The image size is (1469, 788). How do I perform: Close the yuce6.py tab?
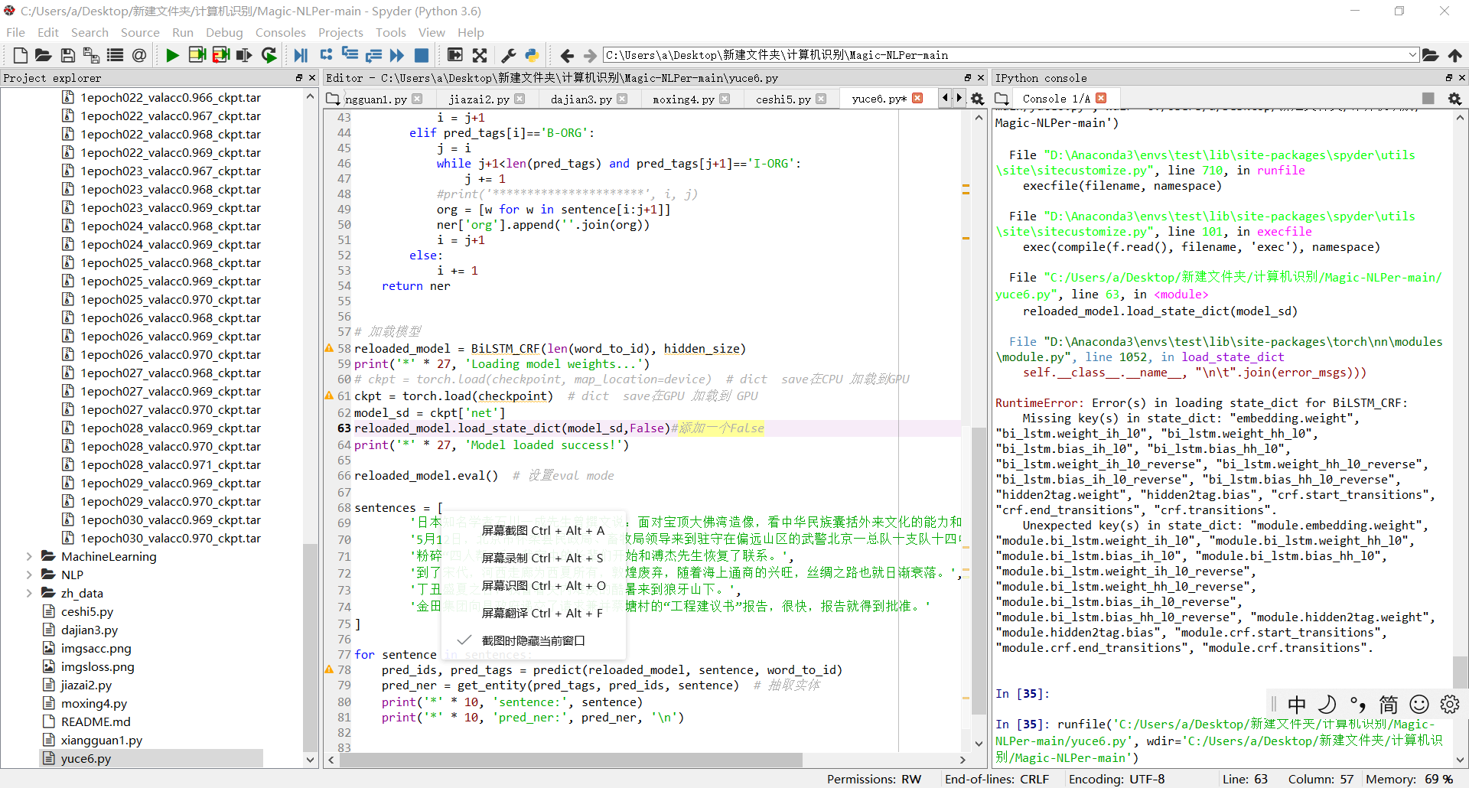point(917,99)
